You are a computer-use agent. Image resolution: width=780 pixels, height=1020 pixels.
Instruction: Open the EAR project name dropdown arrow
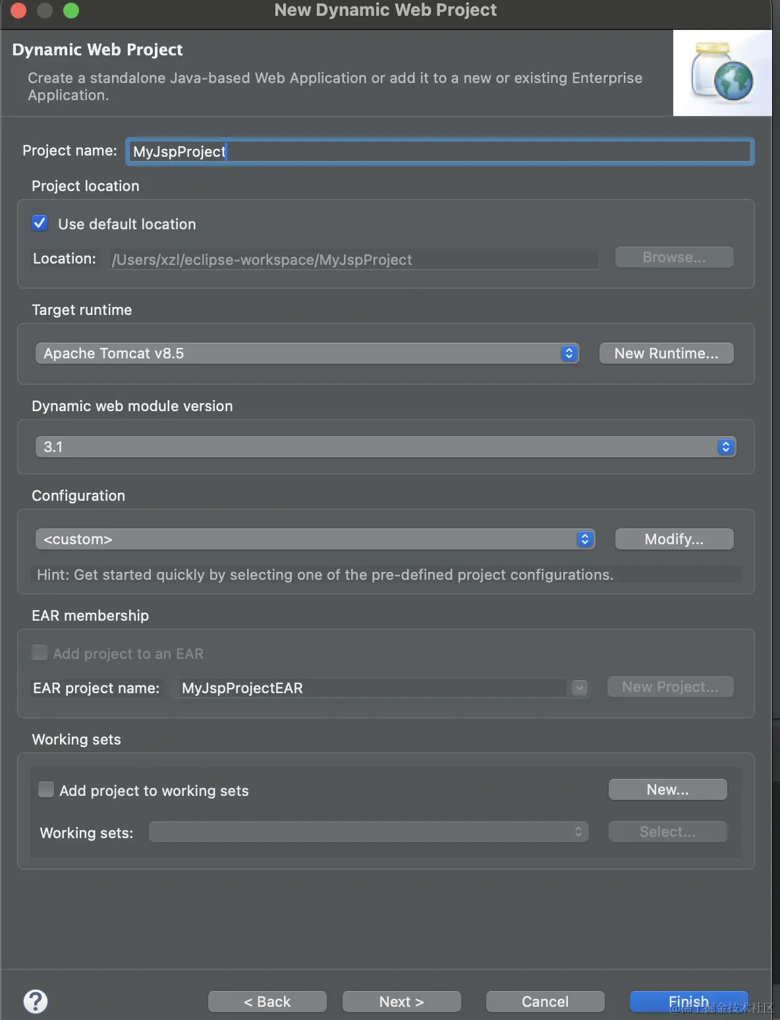pyautogui.click(x=579, y=688)
